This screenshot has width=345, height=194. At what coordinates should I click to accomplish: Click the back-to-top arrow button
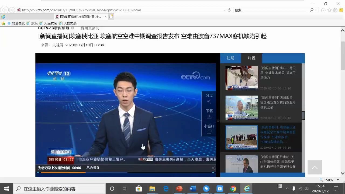[315, 167]
